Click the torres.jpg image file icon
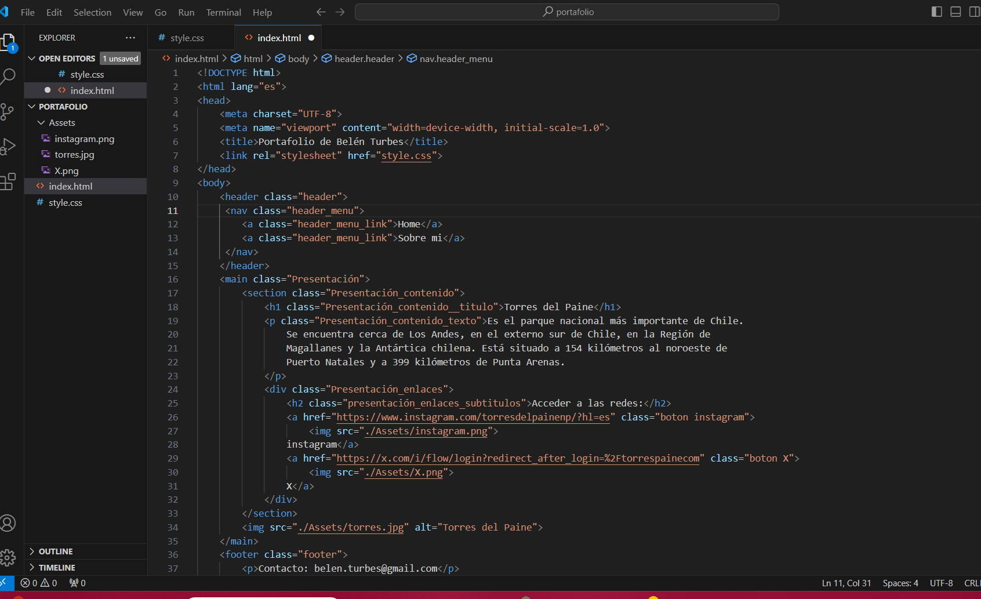The width and height of the screenshot is (981, 599). (x=46, y=154)
